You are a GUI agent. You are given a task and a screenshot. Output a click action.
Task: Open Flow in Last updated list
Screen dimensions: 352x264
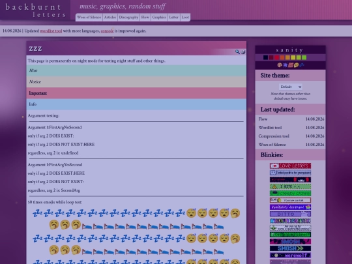click(263, 119)
